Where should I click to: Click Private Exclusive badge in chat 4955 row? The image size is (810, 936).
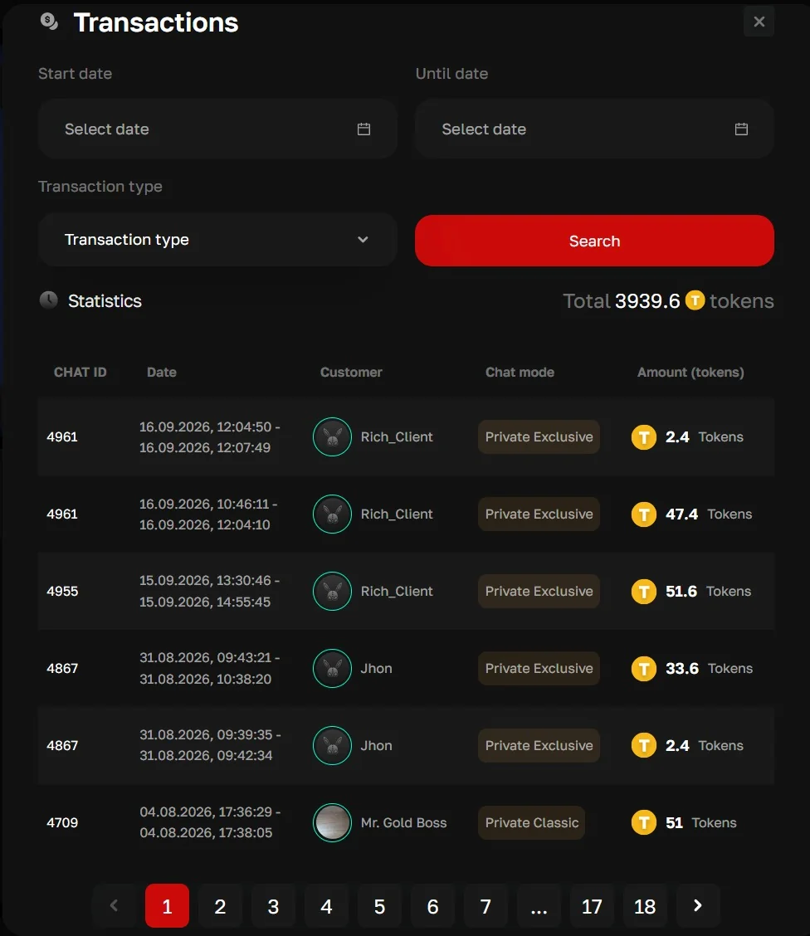539,591
